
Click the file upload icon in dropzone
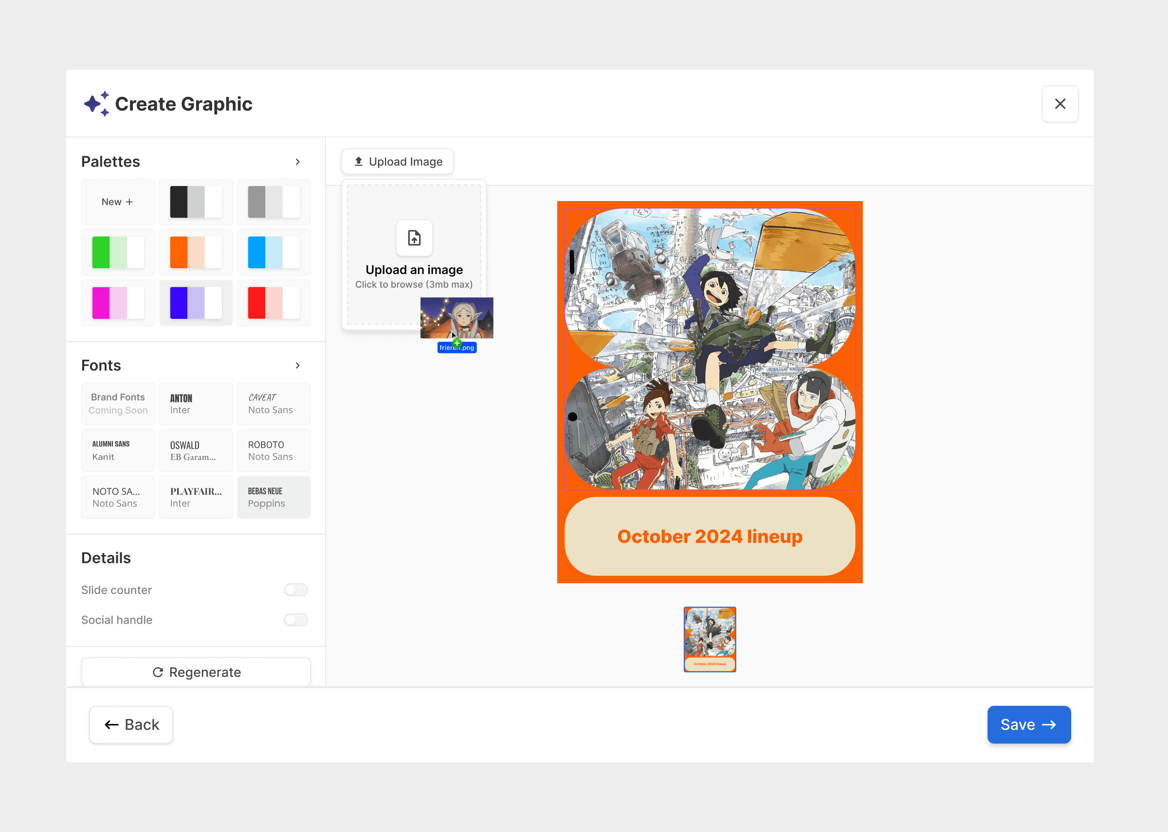414,238
